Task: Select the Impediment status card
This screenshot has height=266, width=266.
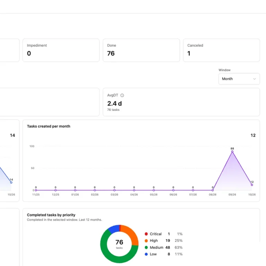Action: pos(61,50)
